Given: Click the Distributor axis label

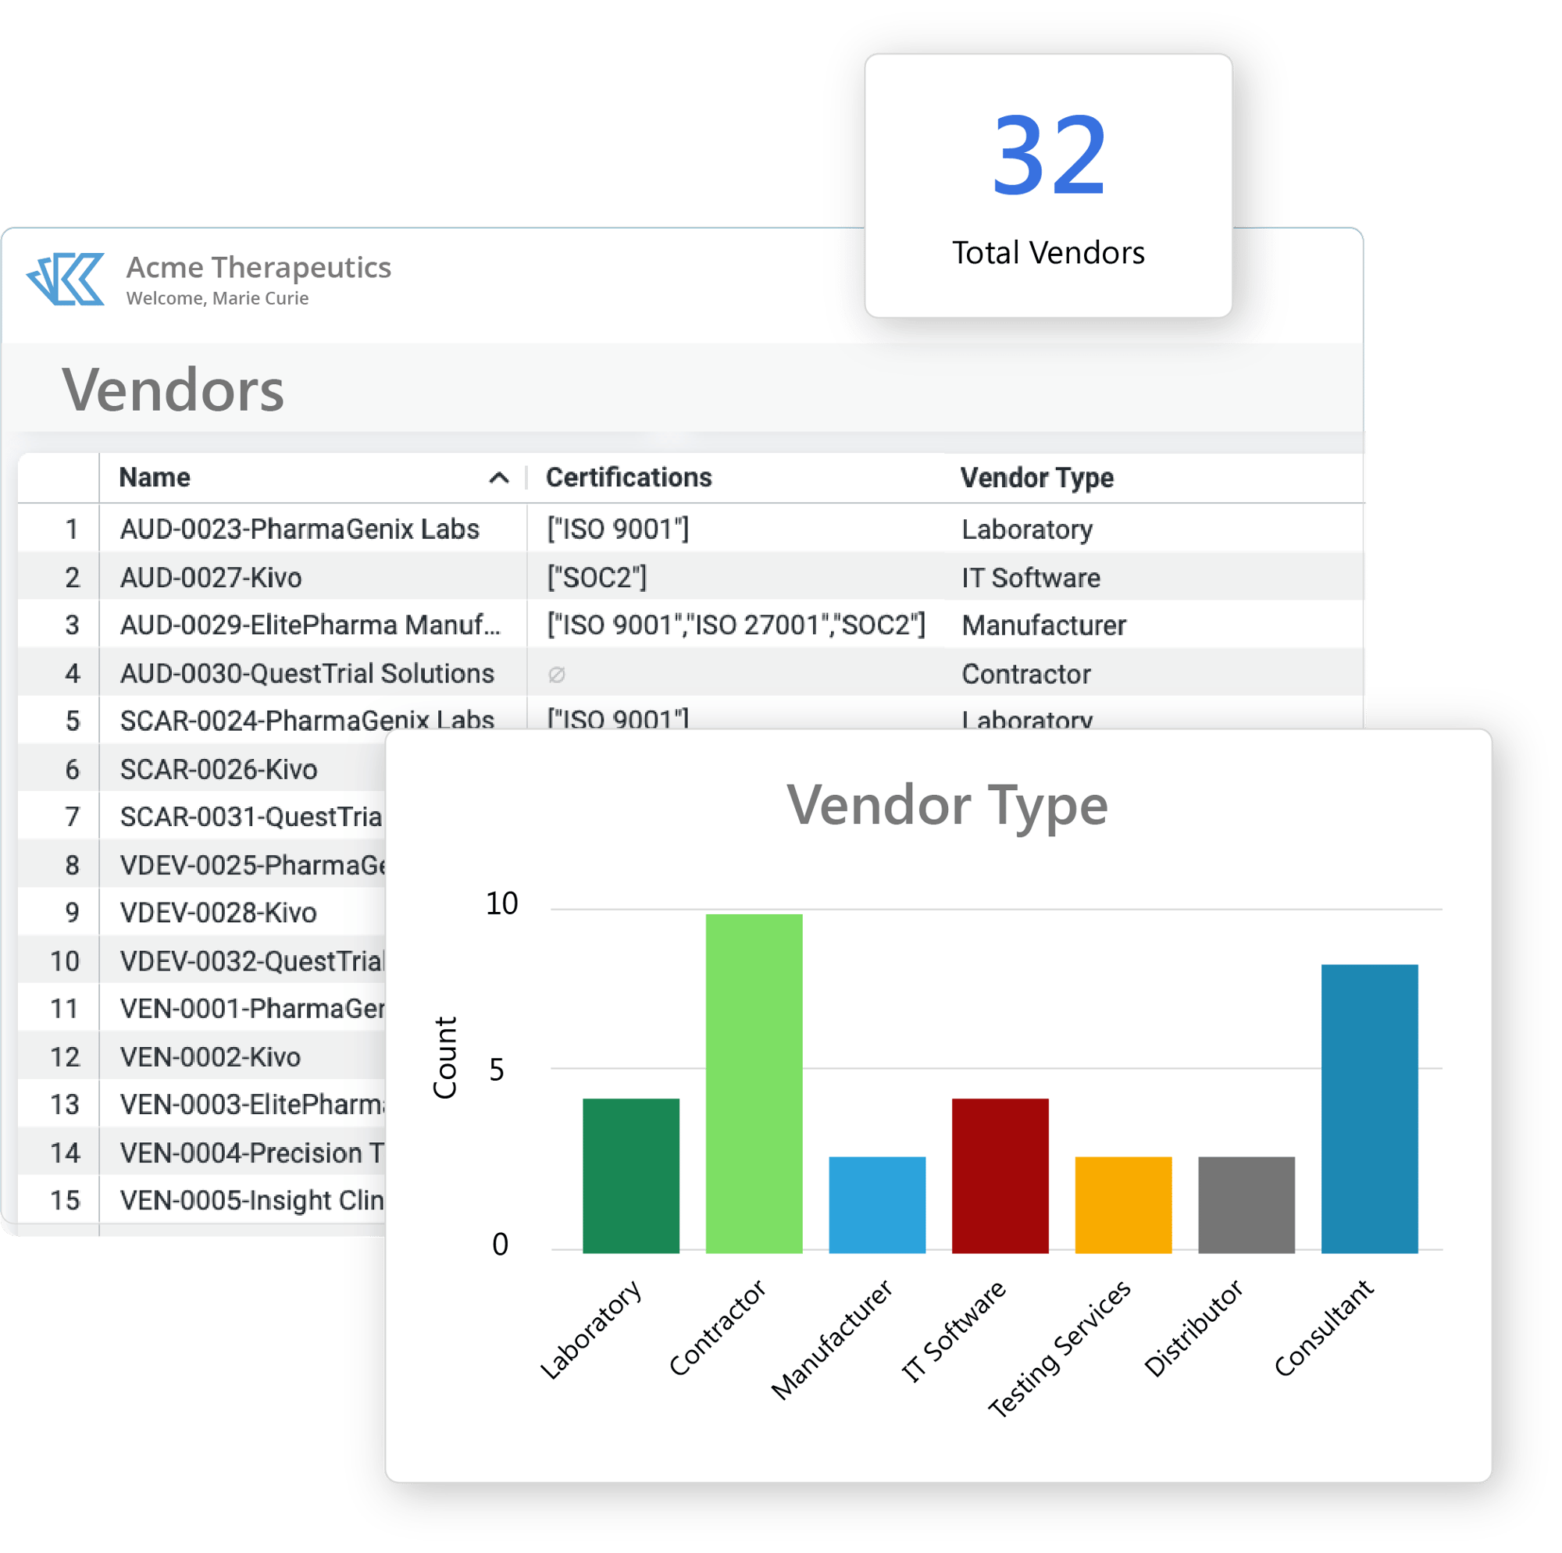Looking at the screenshot, I should point(1193,1327).
